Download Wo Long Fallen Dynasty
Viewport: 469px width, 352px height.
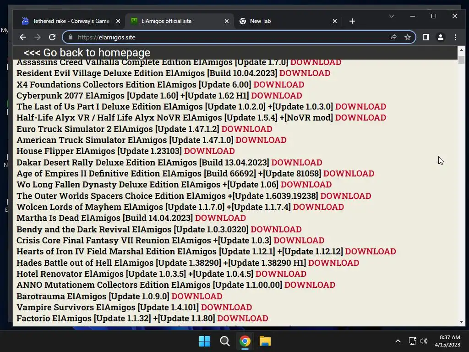click(306, 185)
